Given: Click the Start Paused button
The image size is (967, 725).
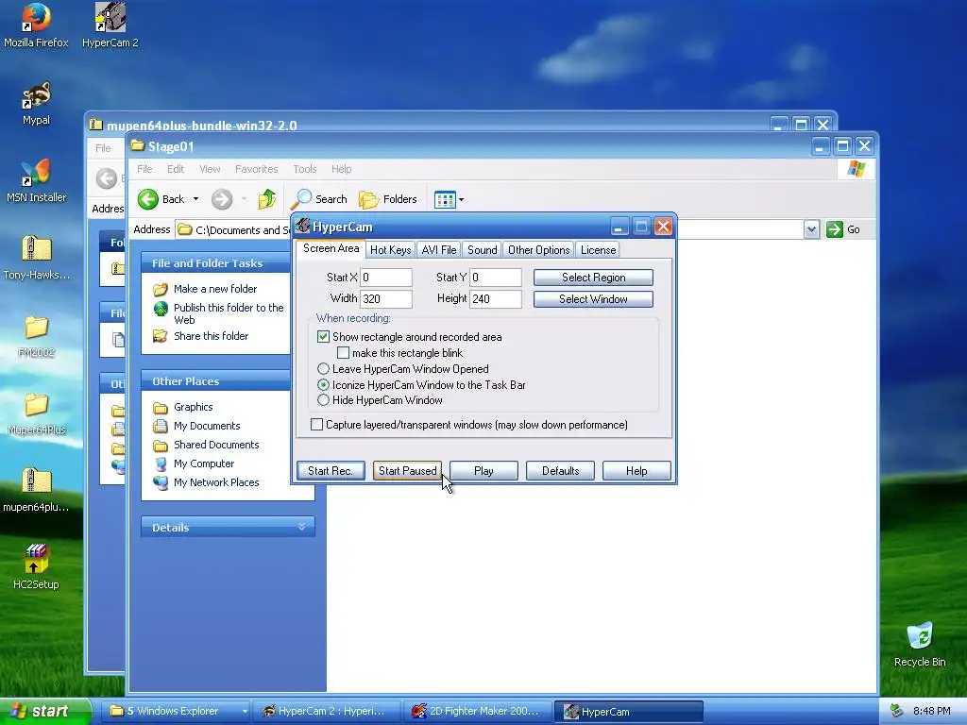Looking at the screenshot, I should 407,471.
